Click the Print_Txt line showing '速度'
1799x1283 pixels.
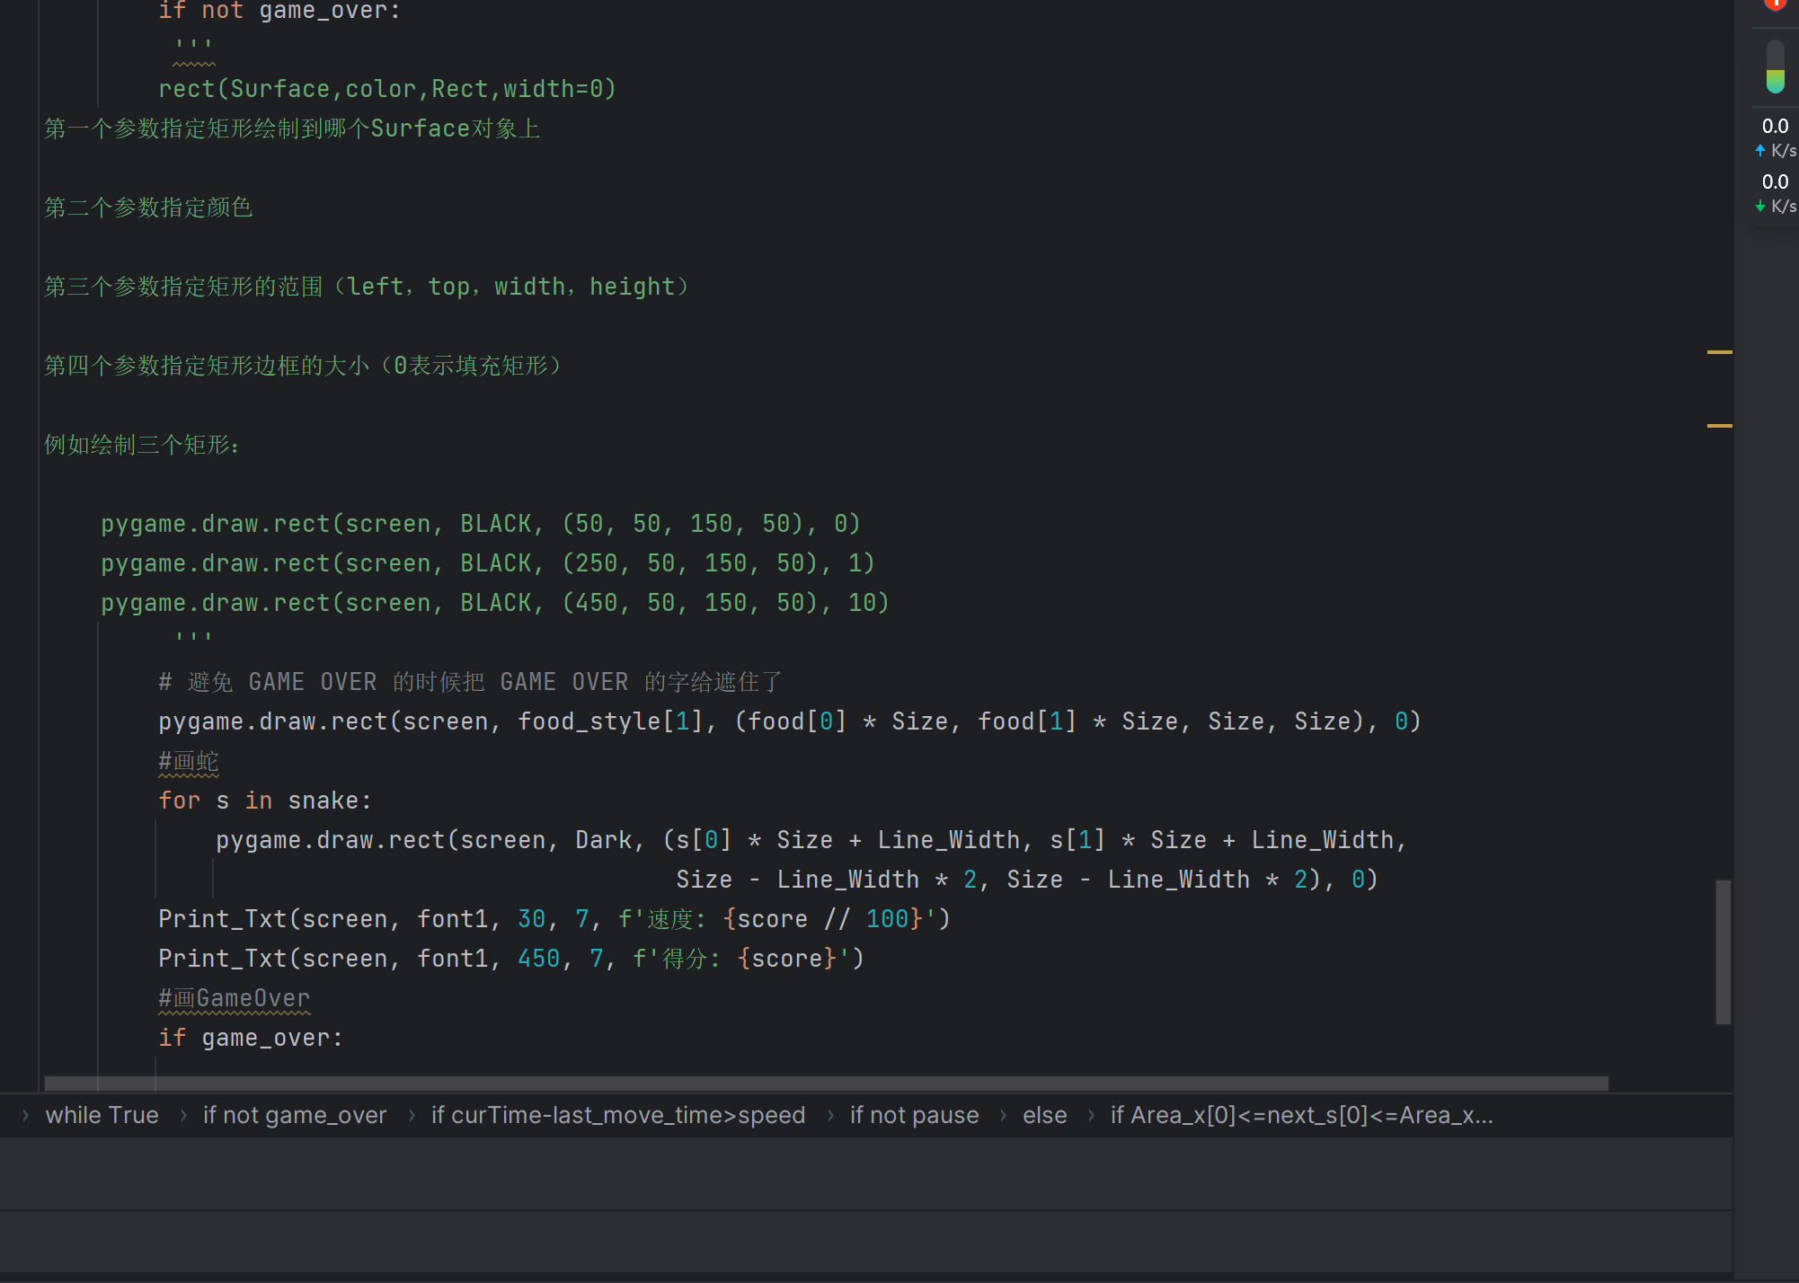pyautogui.click(x=554, y=919)
